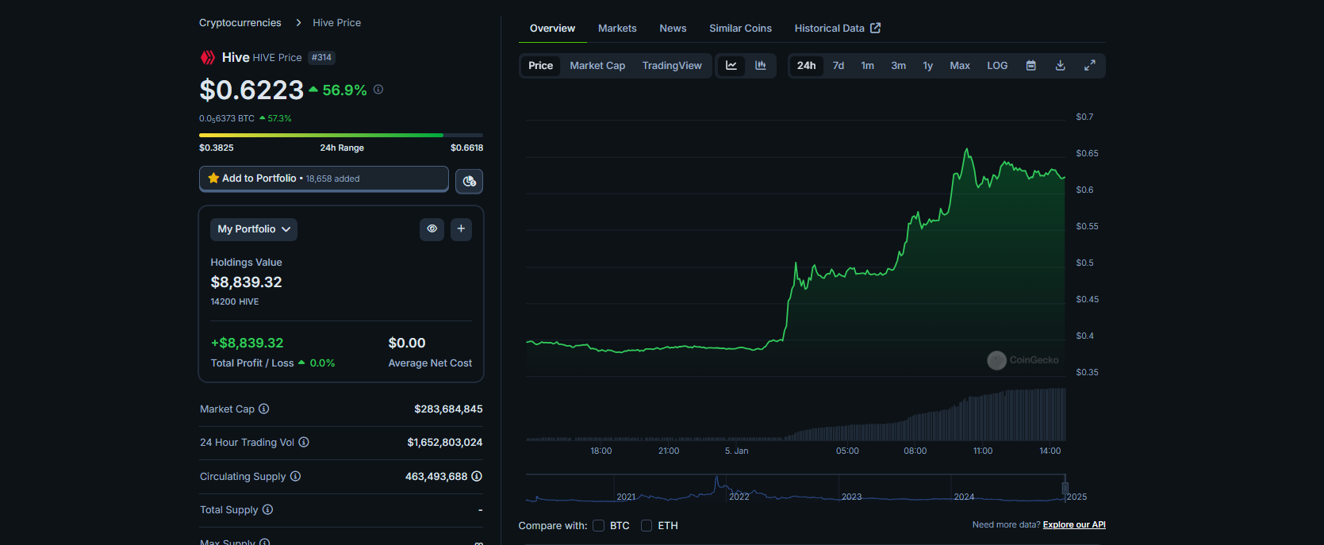Download chart data icon
The height and width of the screenshot is (545, 1324).
coord(1061,65)
